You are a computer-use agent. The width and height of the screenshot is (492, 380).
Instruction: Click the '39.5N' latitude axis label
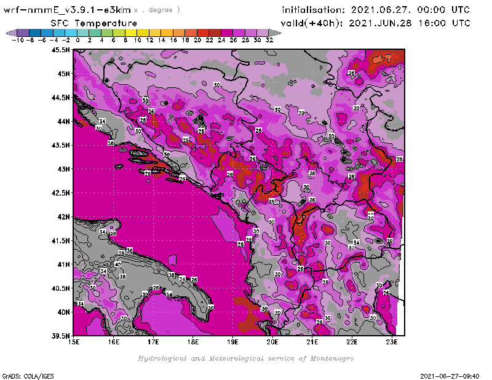click(x=60, y=336)
